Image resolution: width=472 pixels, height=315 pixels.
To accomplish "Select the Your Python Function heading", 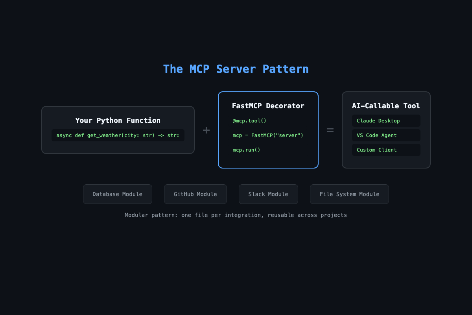I will tap(118, 120).
